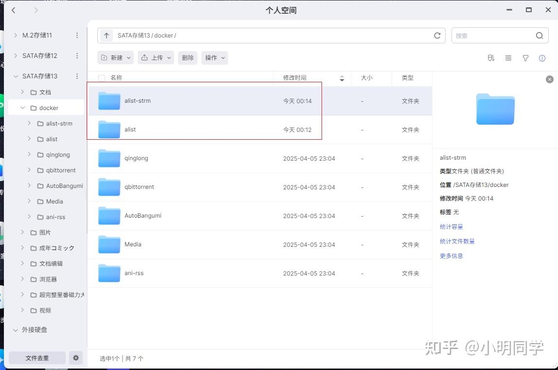Viewport: 558px width, 370px height.
Task: Click the search magnifier icon
Action: click(x=539, y=35)
